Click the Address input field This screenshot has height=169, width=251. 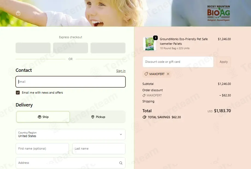click(x=71, y=163)
